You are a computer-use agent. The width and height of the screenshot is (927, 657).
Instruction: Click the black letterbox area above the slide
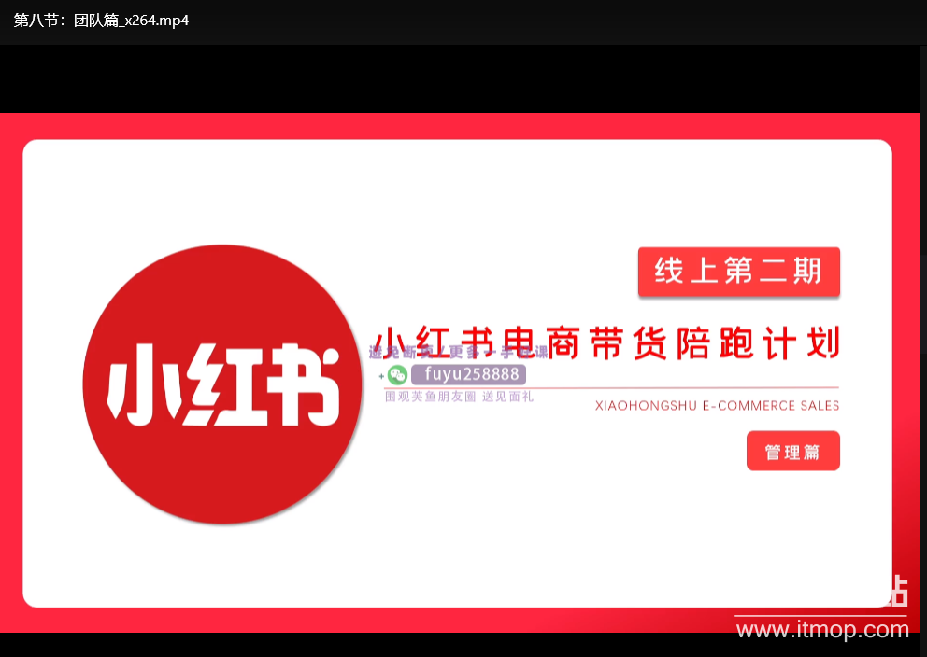(x=458, y=79)
